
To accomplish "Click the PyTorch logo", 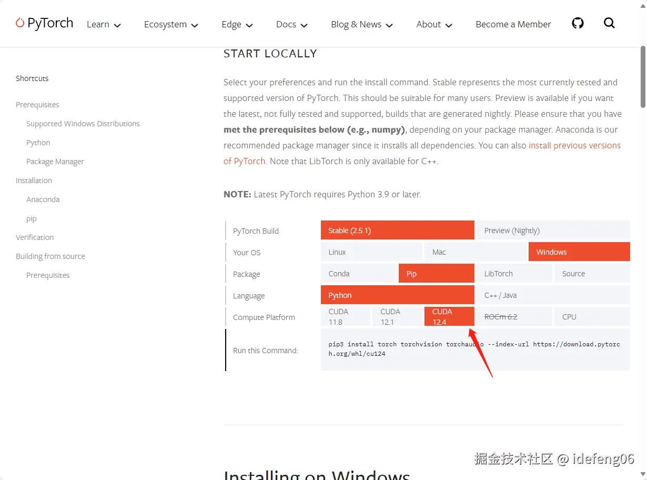I will pyautogui.click(x=44, y=23).
